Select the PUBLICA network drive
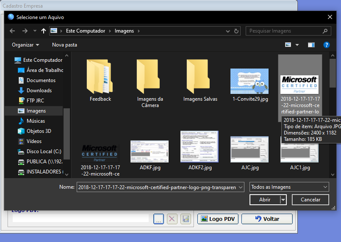341x242 pixels. [x=40, y=162]
